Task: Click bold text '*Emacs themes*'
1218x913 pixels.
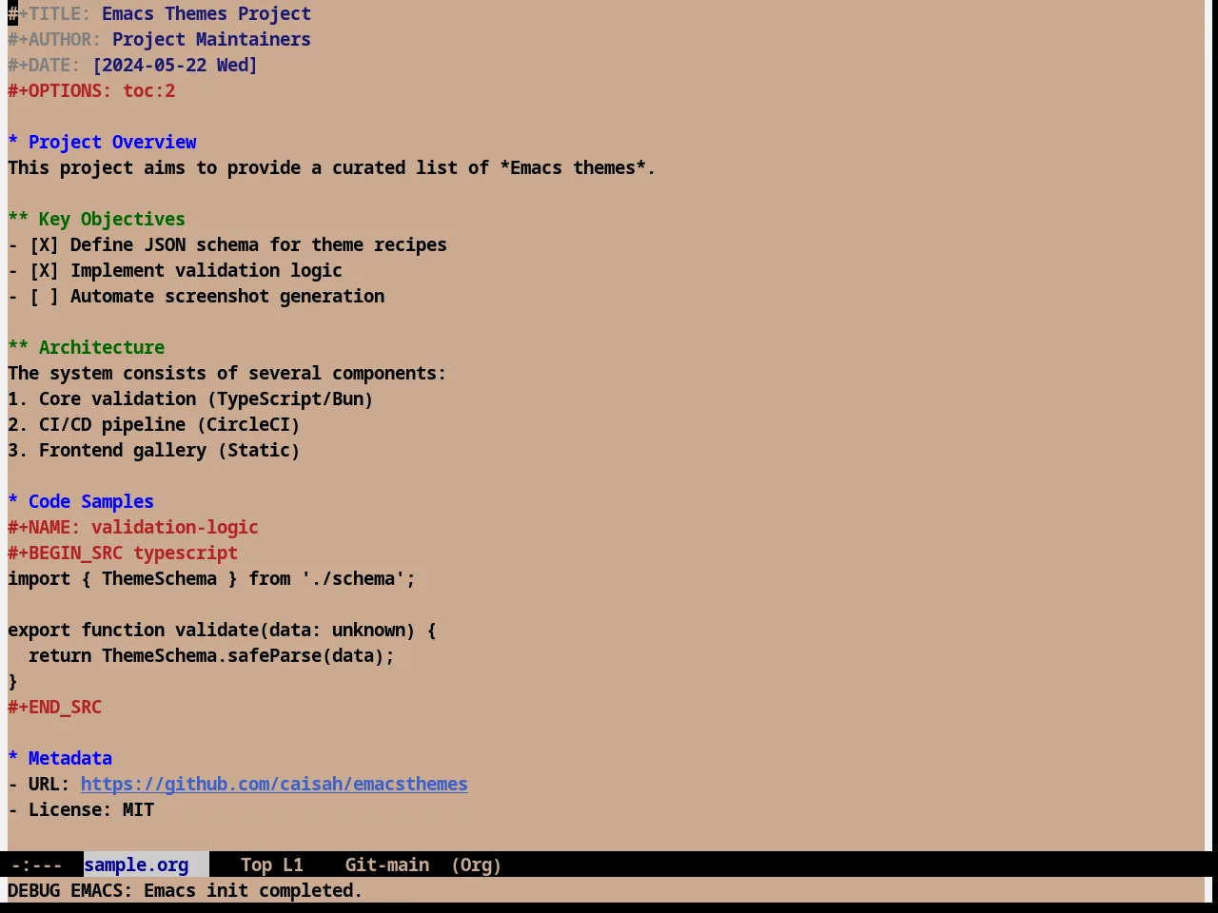Action: pos(573,168)
